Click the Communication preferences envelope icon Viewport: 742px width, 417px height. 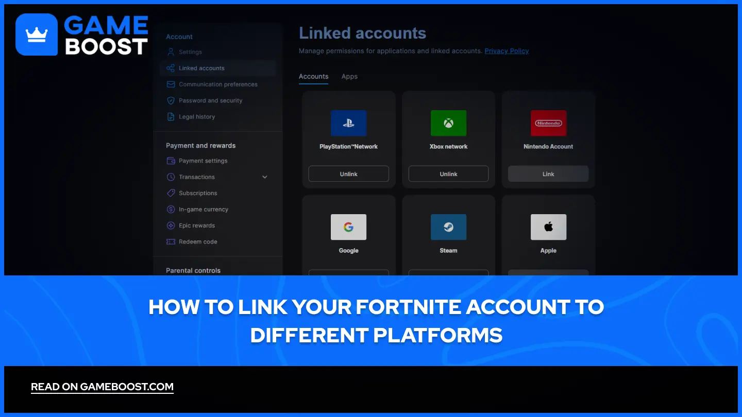(x=171, y=84)
